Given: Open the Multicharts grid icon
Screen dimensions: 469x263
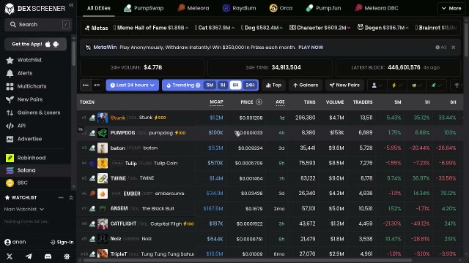Looking at the screenshot, I should point(10,86).
